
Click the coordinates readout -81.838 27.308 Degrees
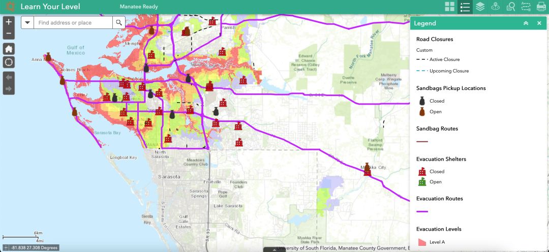[x=34, y=248]
